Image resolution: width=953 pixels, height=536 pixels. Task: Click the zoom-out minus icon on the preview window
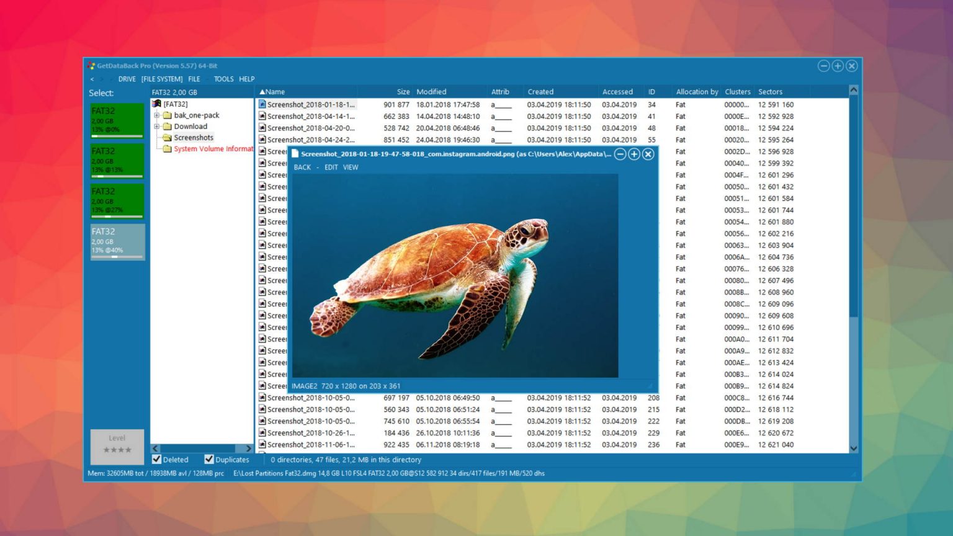[619, 154]
